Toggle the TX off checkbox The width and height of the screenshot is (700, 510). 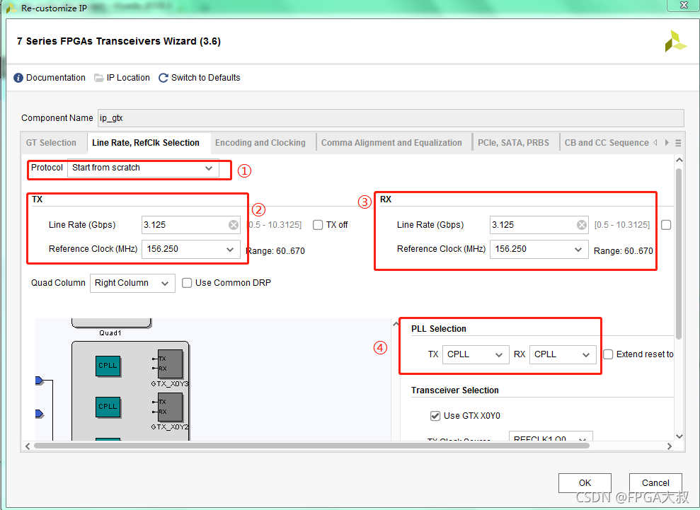[318, 225]
